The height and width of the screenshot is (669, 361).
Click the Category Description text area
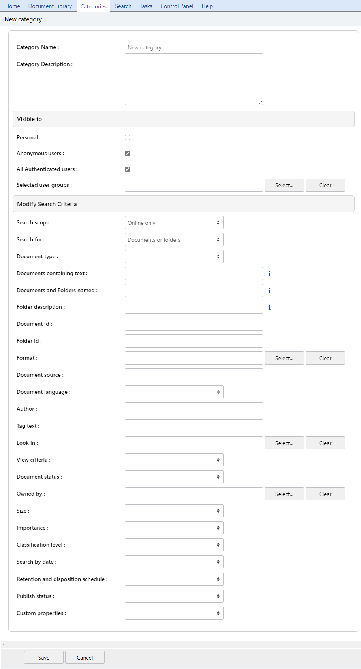(194, 81)
